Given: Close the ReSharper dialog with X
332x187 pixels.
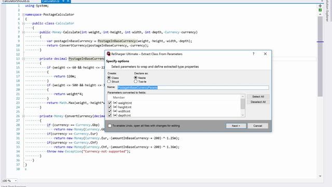Looking at the screenshot, I should click(x=265, y=54).
